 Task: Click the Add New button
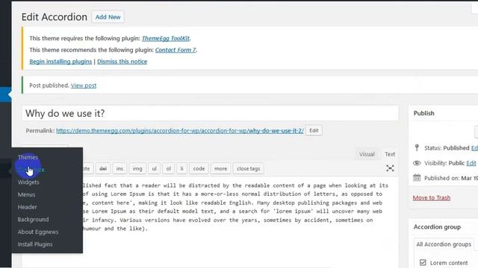coord(108,17)
